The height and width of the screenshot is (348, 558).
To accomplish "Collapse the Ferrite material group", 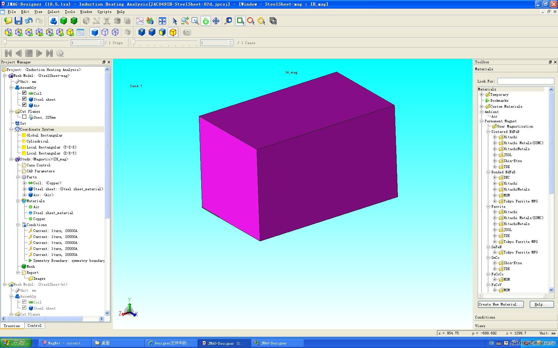I will 488,206.
